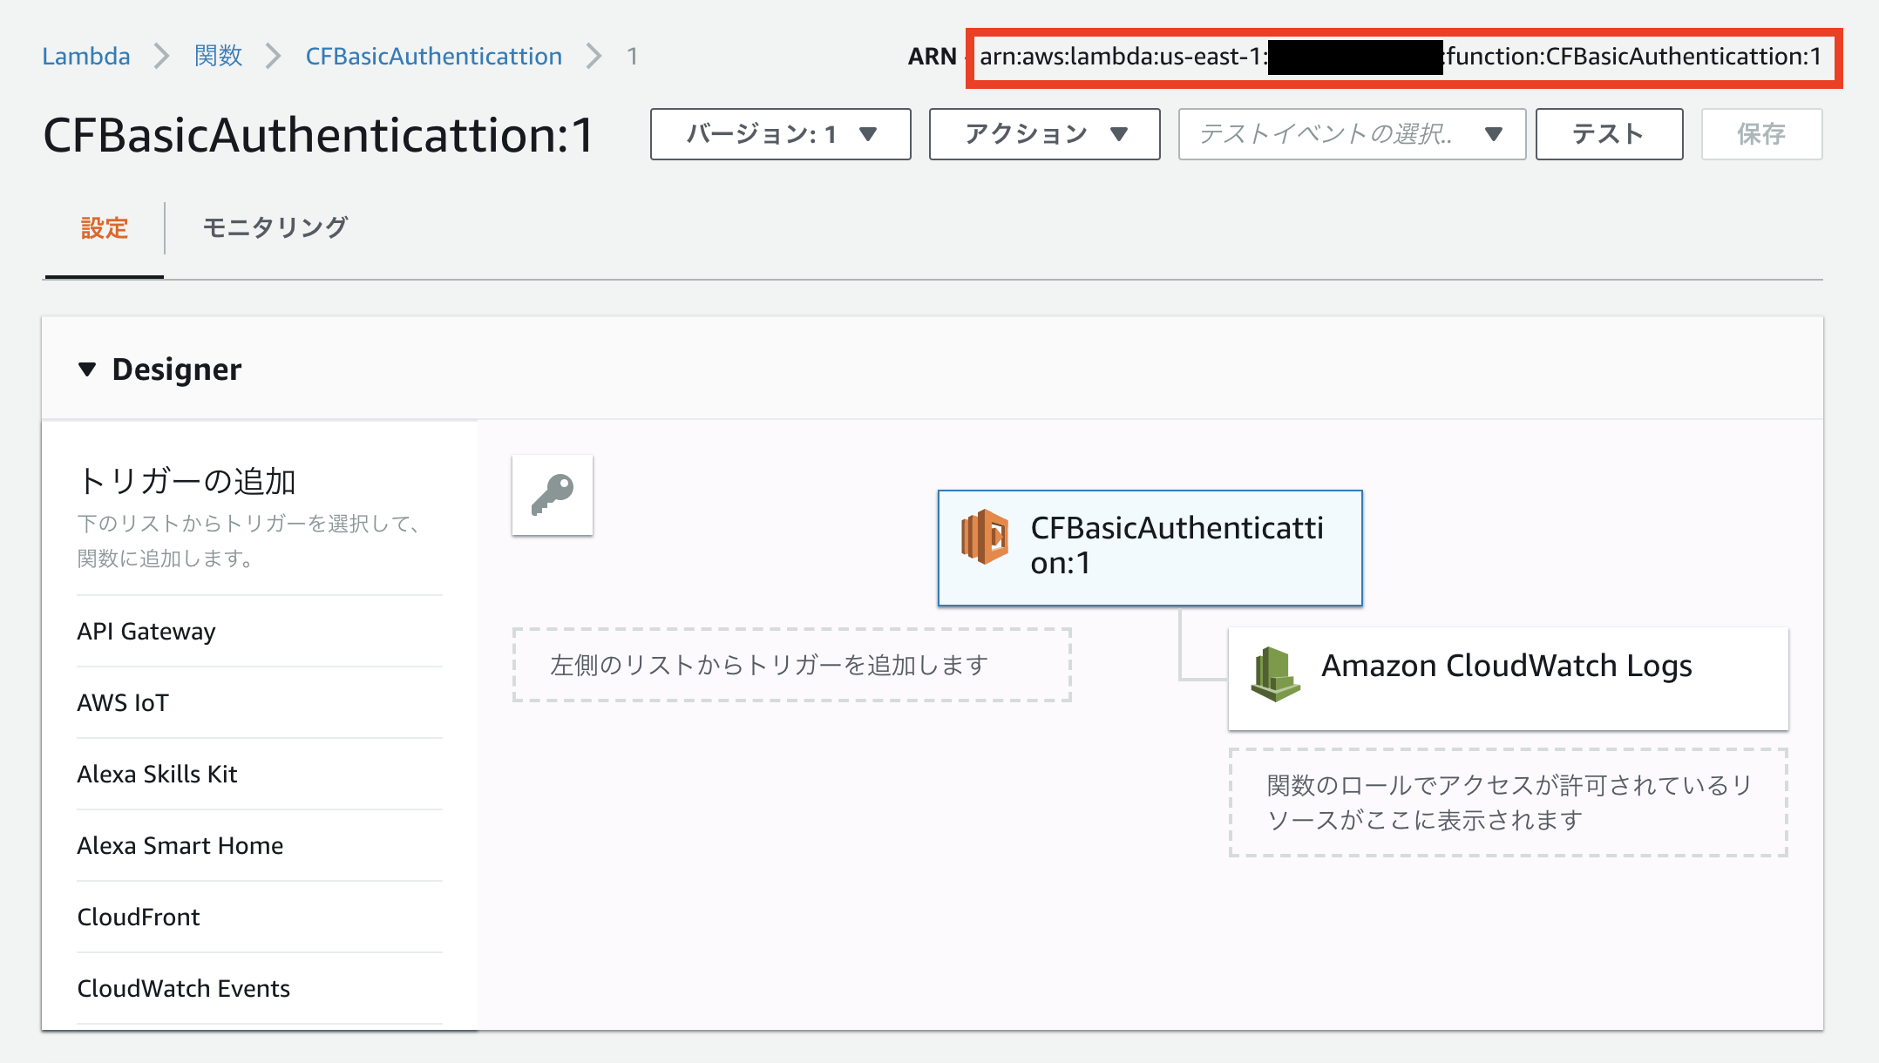Go to Lambda breadcrumb link
Image resolution: width=1879 pixels, height=1063 pixels.
pos(86,57)
